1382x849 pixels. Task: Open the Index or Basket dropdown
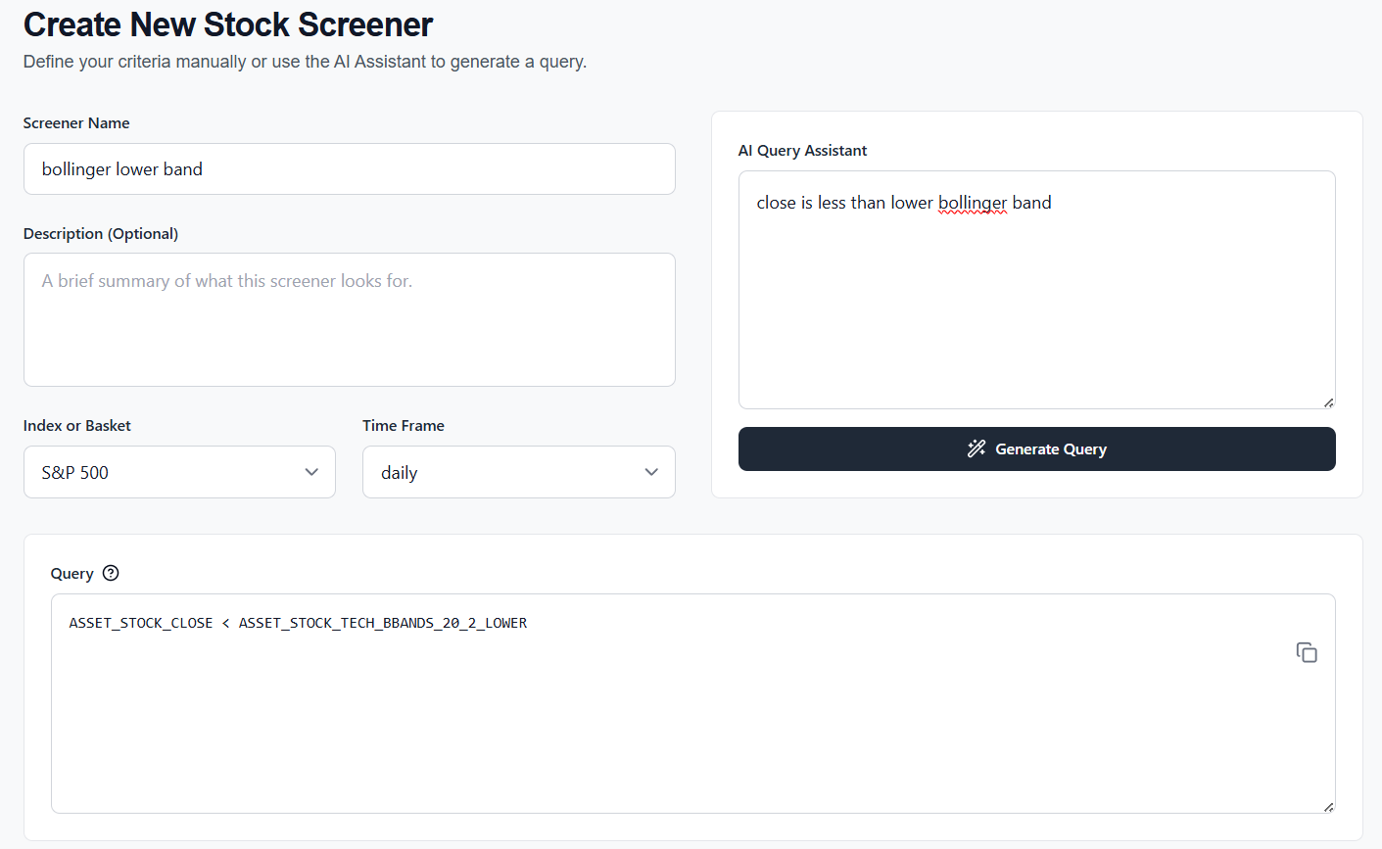pos(179,472)
